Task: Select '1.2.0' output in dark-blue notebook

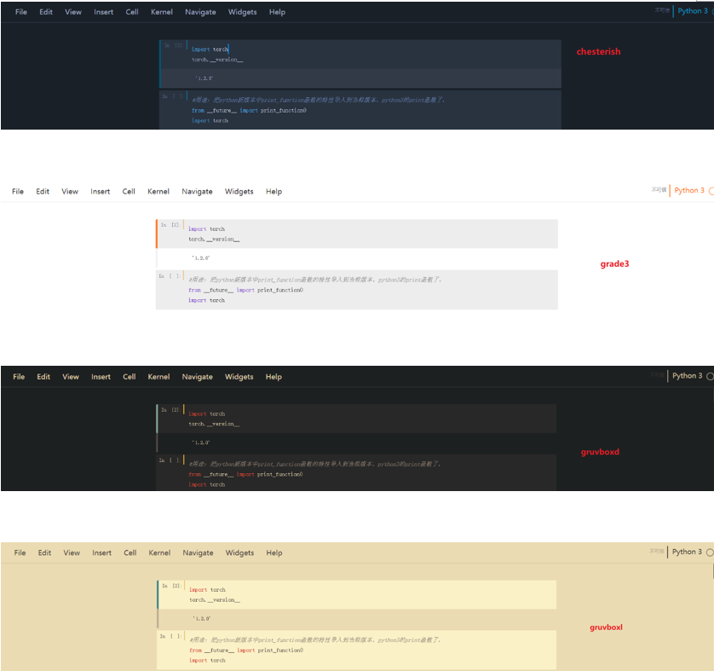Action: click(204, 78)
